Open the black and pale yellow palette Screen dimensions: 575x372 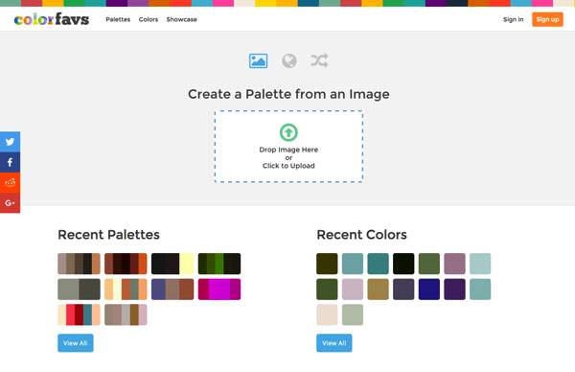[x=172, y=264]
